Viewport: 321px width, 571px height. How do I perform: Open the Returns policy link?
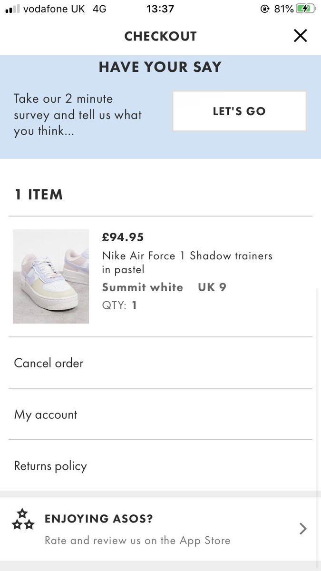(x=50, y=466)
